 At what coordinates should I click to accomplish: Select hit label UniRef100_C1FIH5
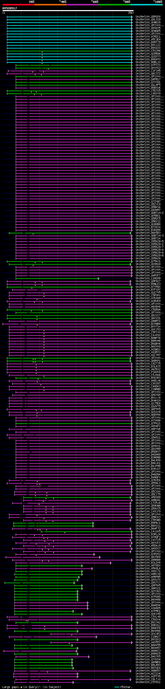[x=148, y=71]
